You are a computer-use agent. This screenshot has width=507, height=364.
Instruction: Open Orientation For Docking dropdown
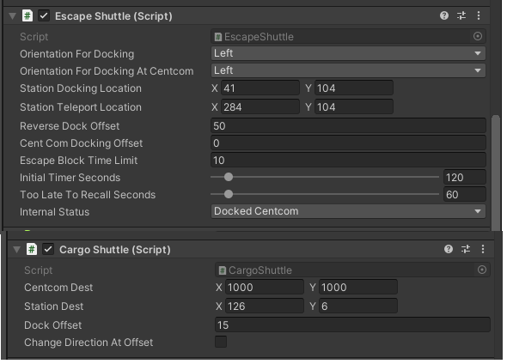tap(348, 53)
